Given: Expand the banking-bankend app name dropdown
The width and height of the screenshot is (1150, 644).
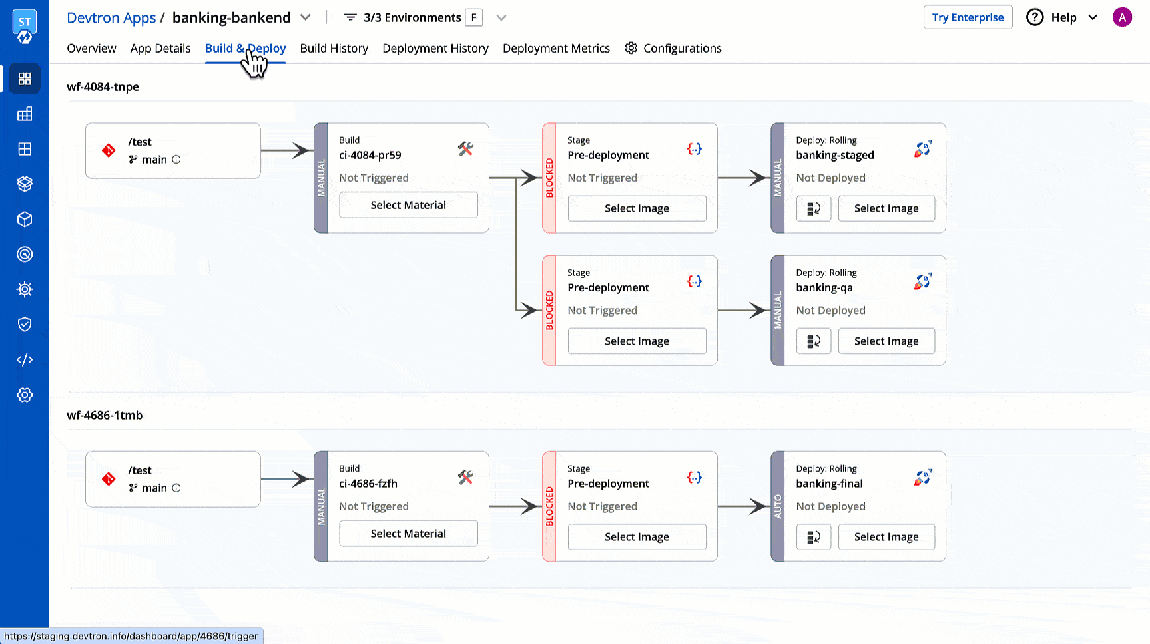Looking at the screenshot, I should point(306,17).
